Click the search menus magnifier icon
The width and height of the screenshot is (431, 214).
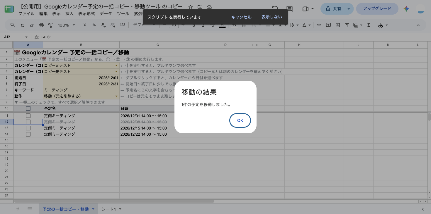(13, 25)
